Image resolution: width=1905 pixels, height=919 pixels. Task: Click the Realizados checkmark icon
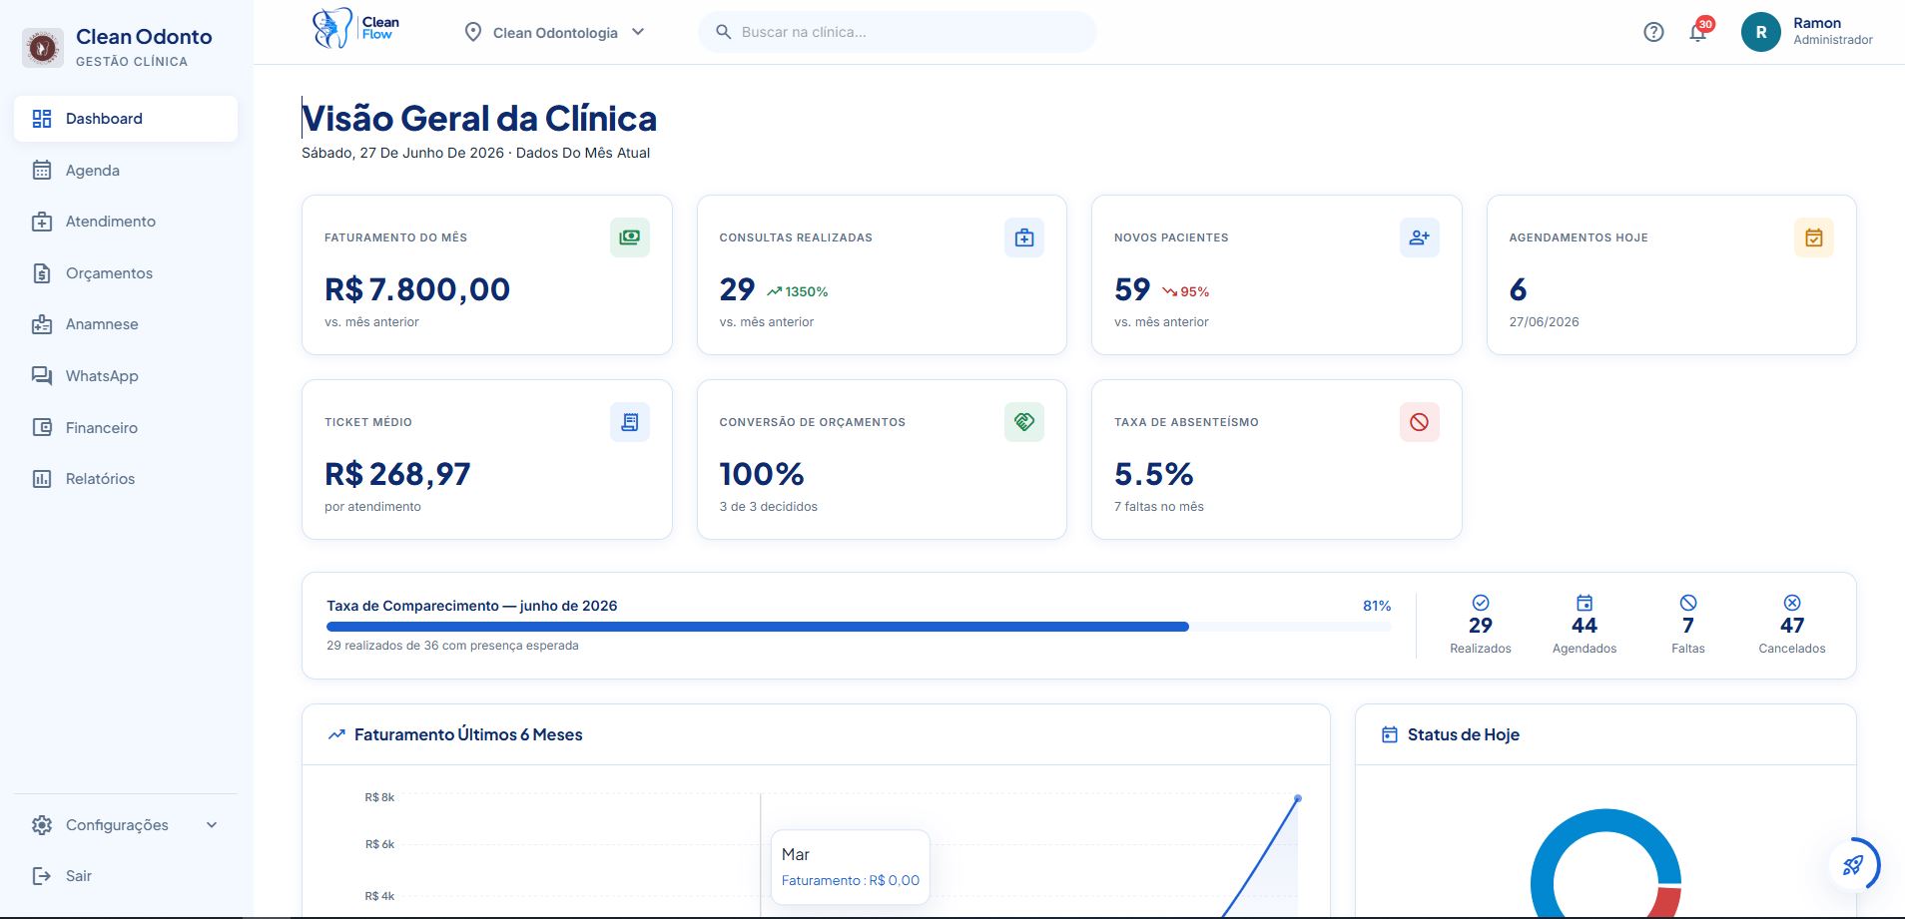pos(1481,603)
